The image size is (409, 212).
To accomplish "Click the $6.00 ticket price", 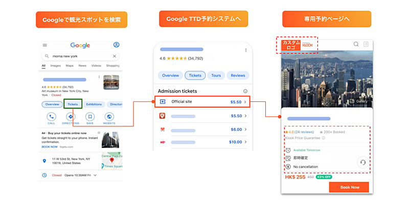I will 236,129.
